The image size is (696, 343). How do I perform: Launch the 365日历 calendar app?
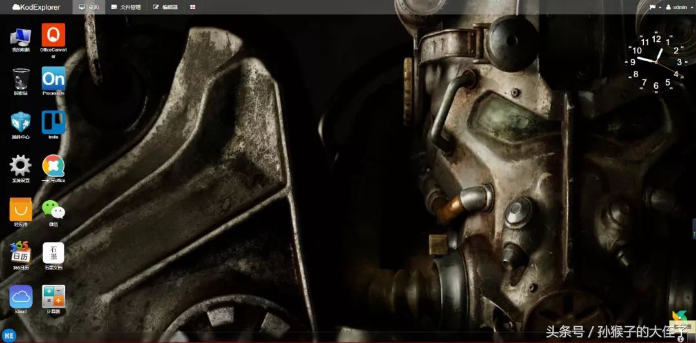[21, 253]
